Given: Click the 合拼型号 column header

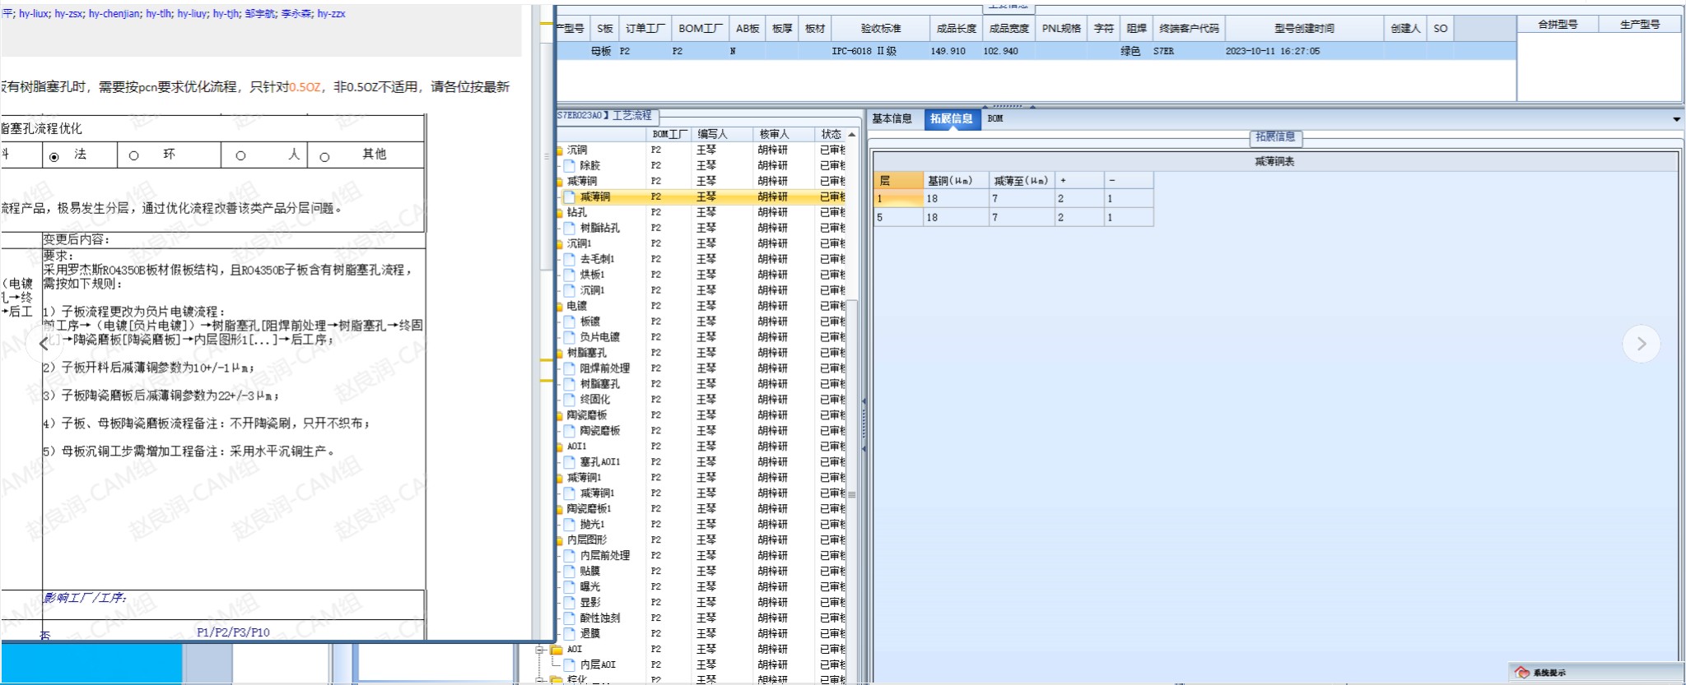Looking at the screenshot, I should [x=1558, y=25].
